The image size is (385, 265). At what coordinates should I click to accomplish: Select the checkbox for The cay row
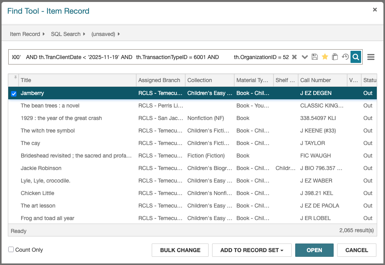coord(14,143)
